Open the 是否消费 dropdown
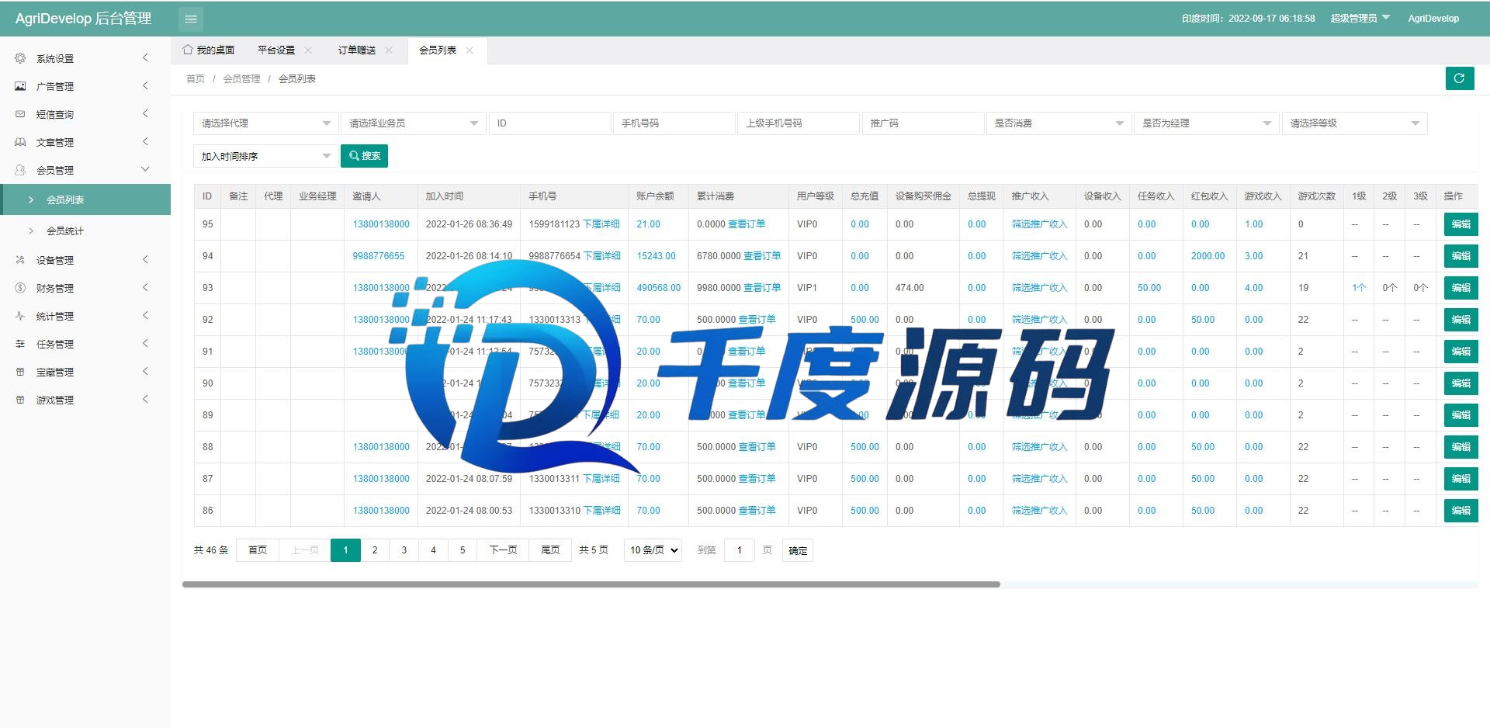The image size is (1490, 728). click(x=1059, y=123)
